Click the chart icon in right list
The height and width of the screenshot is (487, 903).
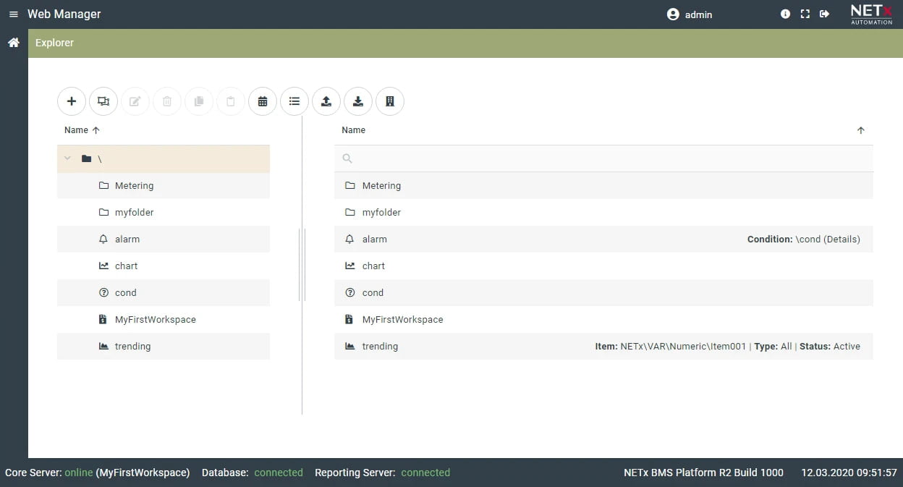point(350,266)
